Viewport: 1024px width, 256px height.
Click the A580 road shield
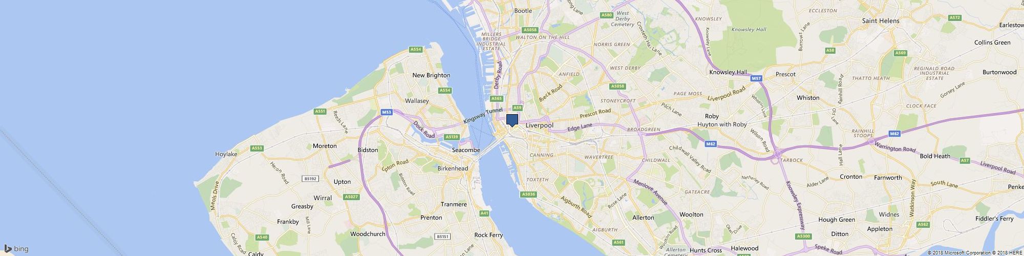607,15
